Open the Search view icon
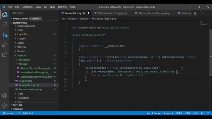 [5, 24]
